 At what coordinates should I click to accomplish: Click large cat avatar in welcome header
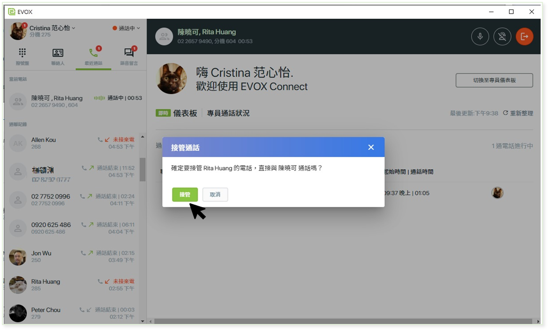(171, 79)
